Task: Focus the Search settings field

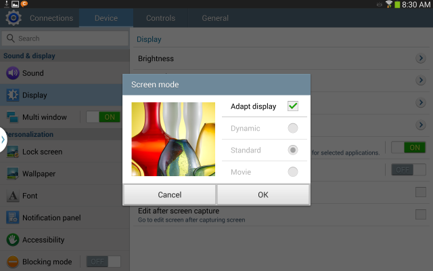Action: [x=65, y=38]
